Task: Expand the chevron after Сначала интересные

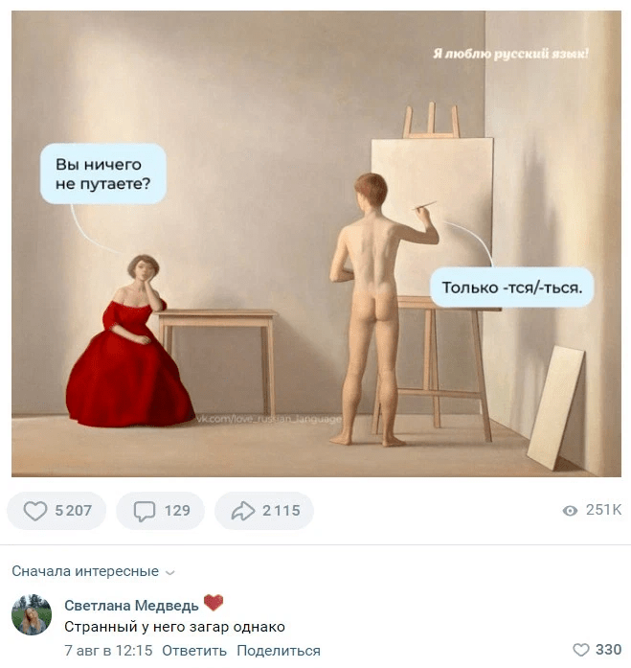Action: click(169, 572)
